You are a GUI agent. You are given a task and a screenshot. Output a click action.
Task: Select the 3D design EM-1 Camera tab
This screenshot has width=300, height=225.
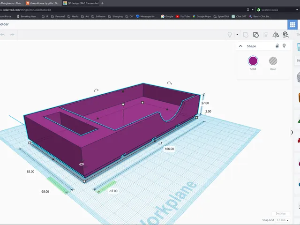click(x=81, y=3)
